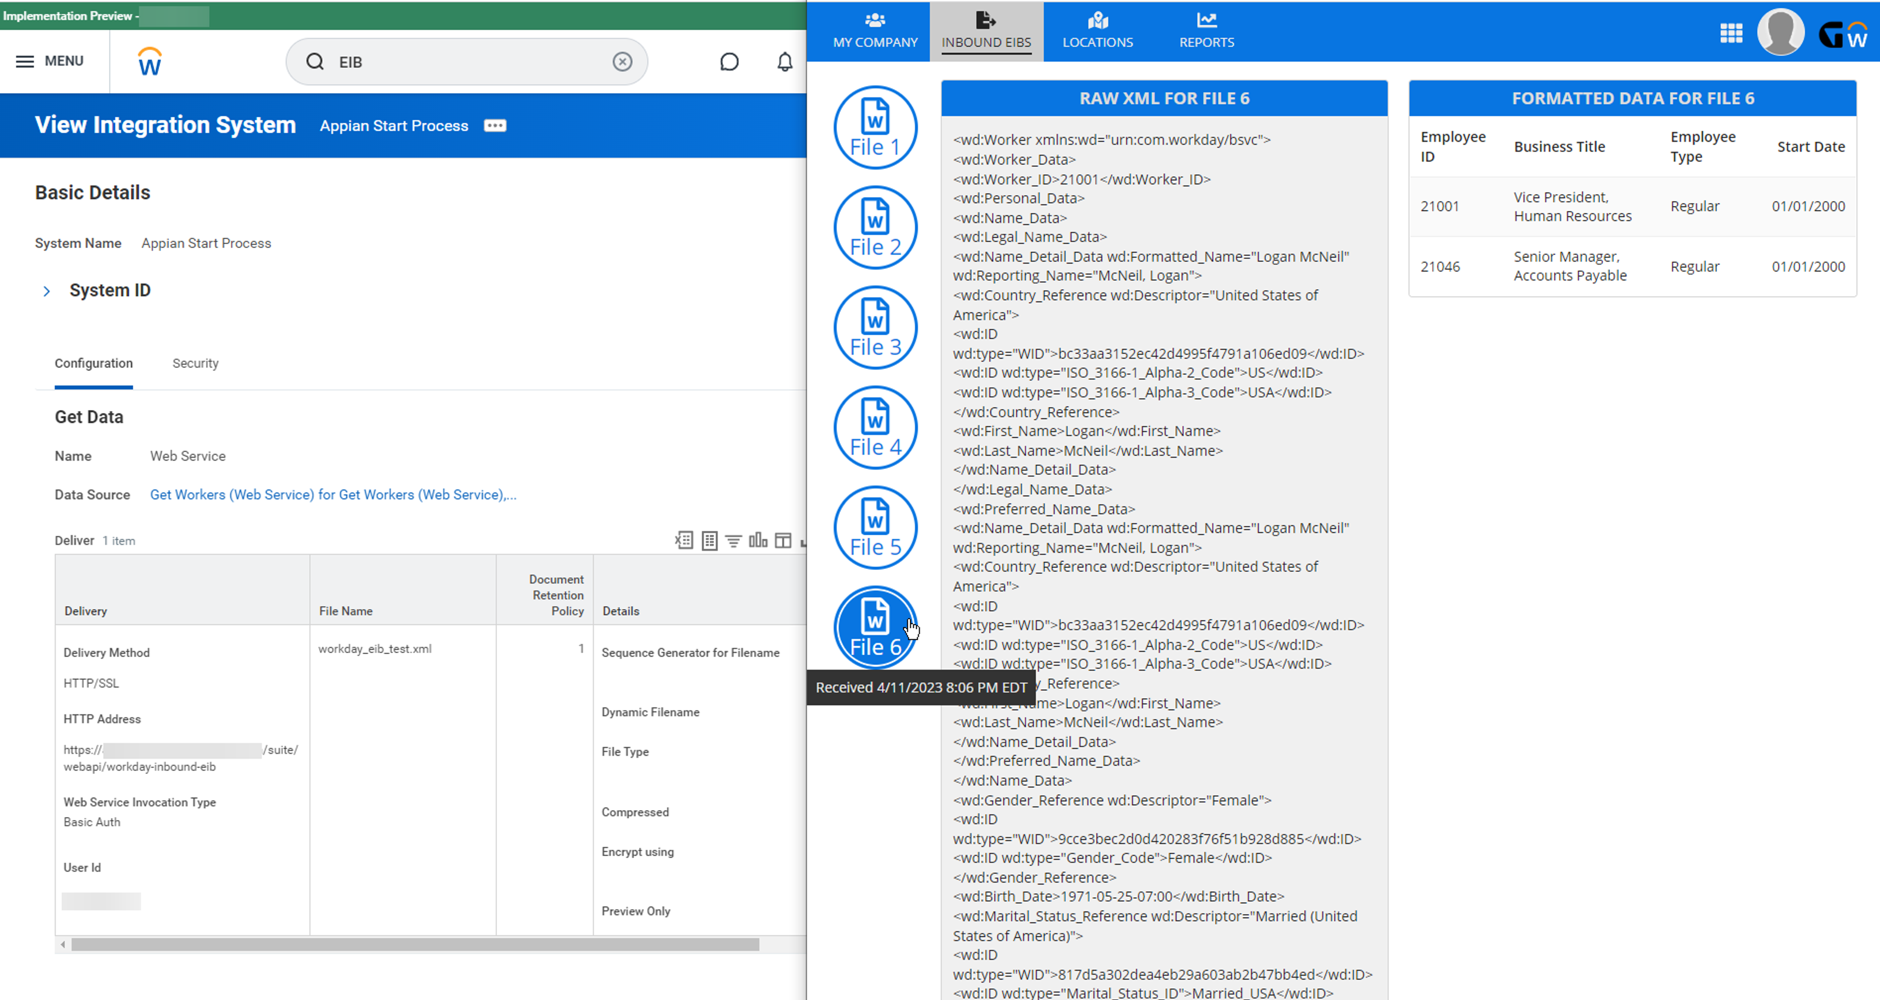Open the notifications bell icon

[x=784, y=62]
